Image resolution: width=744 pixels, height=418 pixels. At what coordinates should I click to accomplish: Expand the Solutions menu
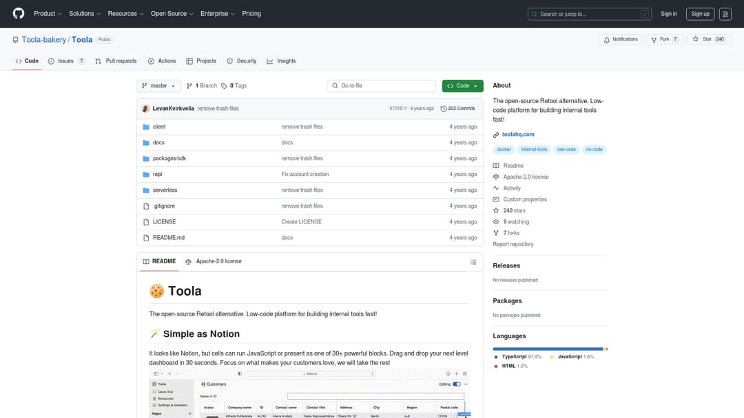[x=85, y=14]
